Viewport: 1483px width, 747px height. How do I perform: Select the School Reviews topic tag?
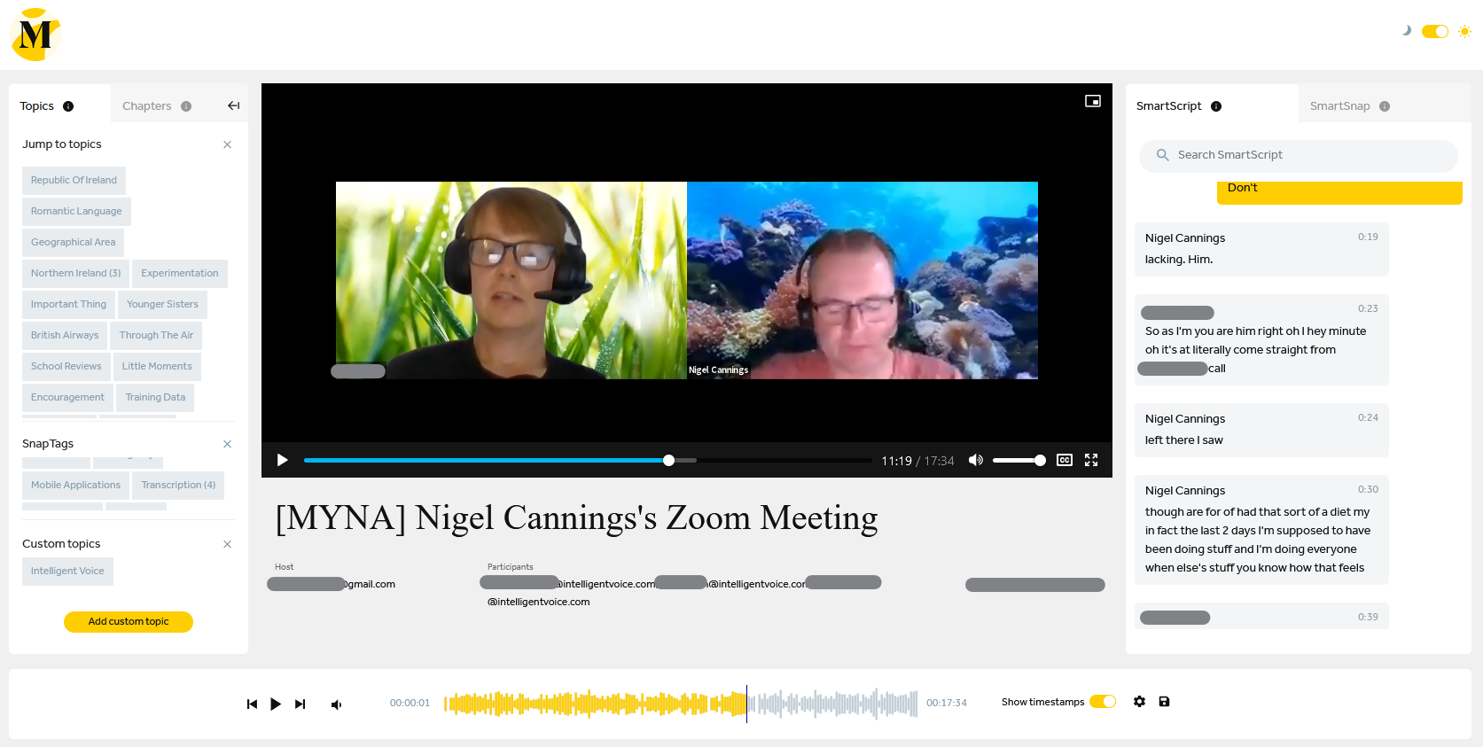click(x=66, y=366)
